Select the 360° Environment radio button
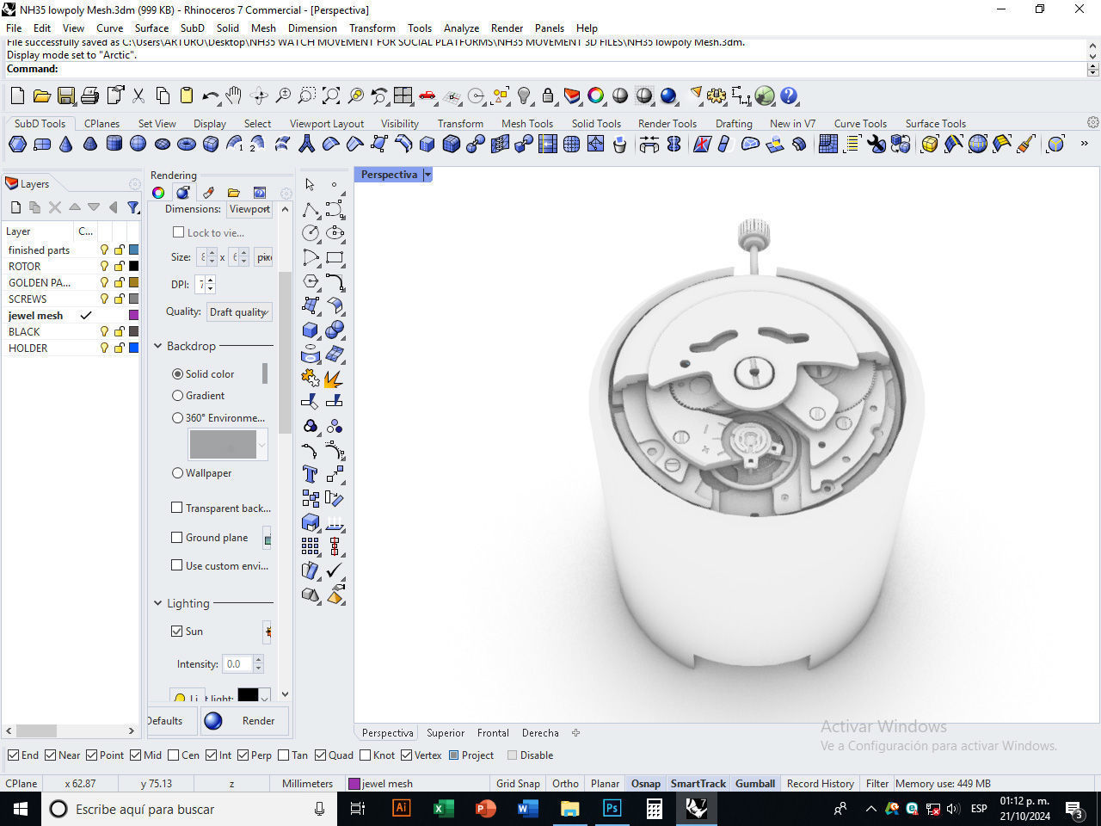This screenshot has width=1101, height=826. click(x=177, y=418)
